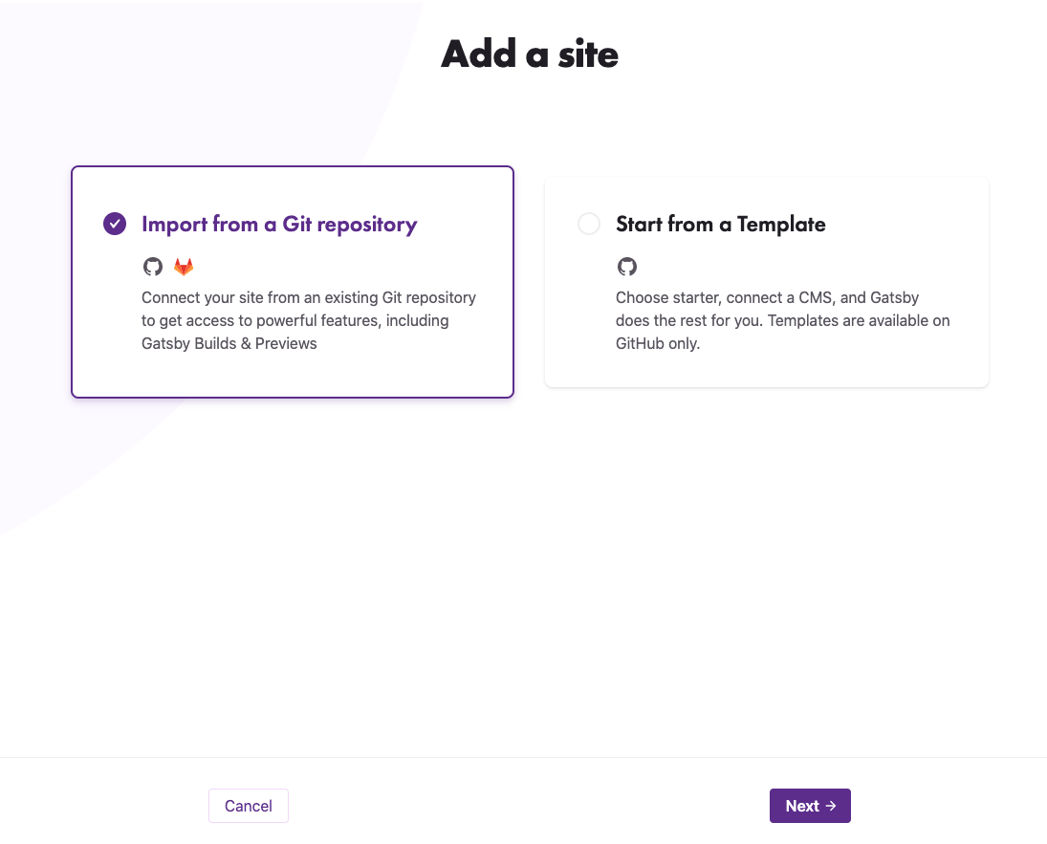The width and height of the screenshot is (1047, 844).
Task: Click the Git repository card description text
Action: [309, 320]
